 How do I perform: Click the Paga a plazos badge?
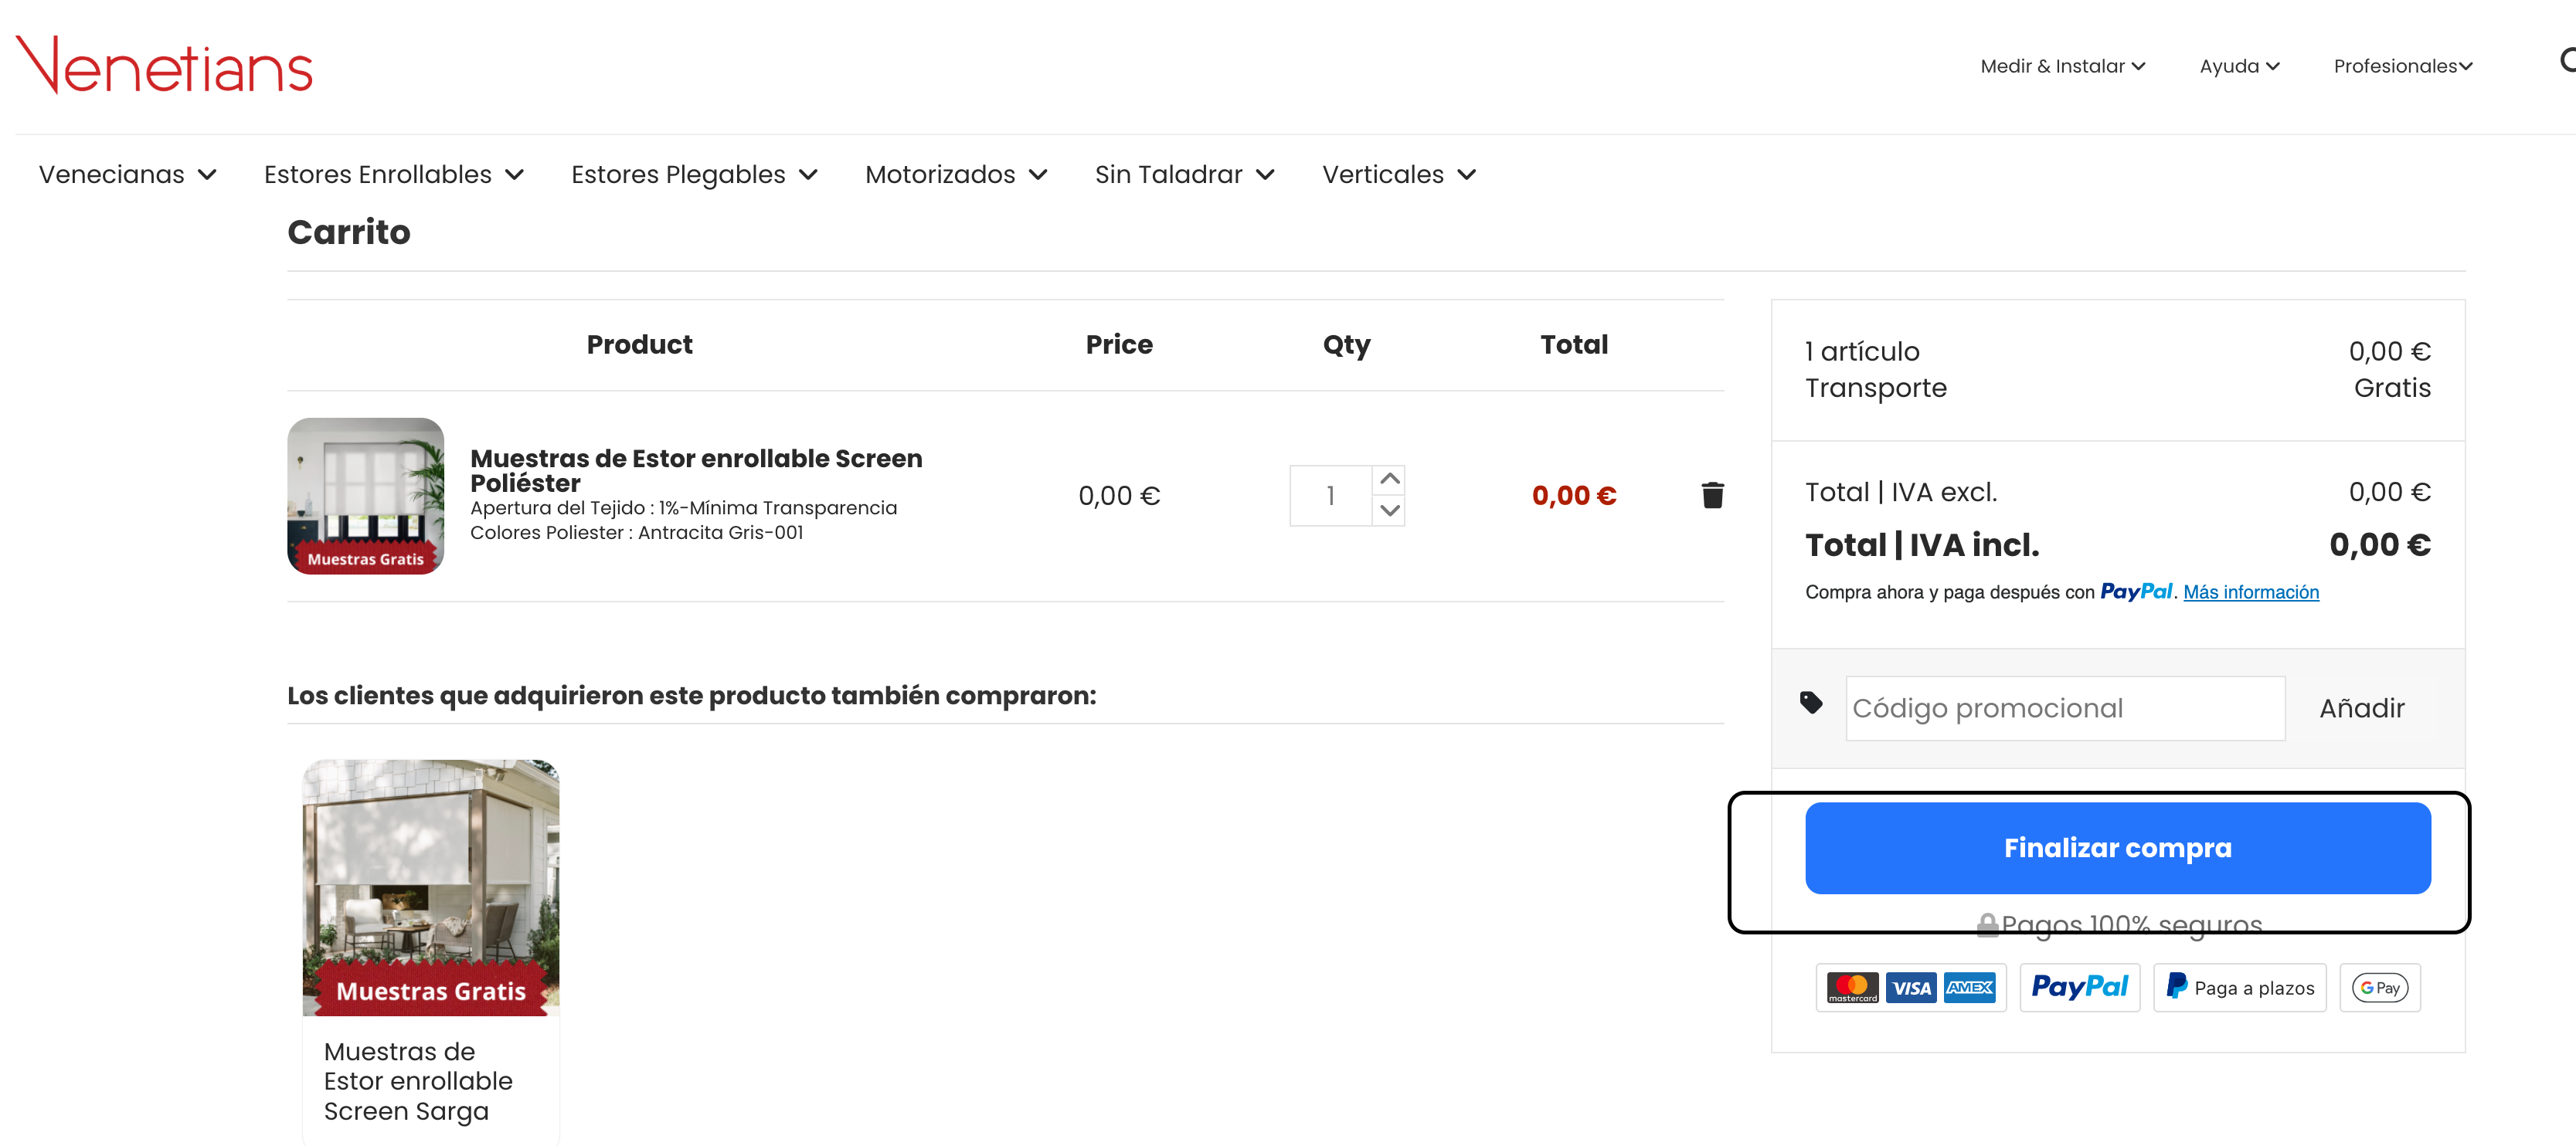[2240, 987]
